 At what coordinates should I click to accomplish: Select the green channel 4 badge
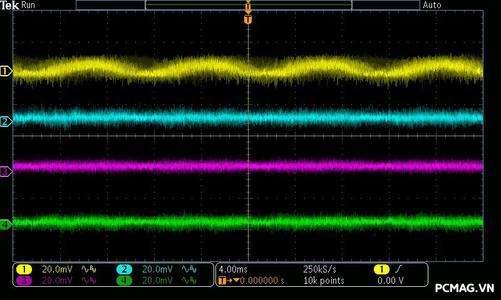pyautogui.click(x=124, y=281)
